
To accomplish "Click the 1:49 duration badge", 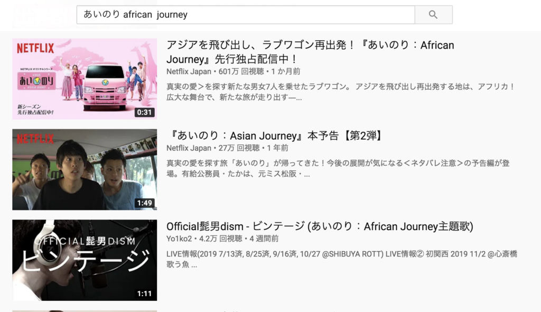I will click(144, 203).
